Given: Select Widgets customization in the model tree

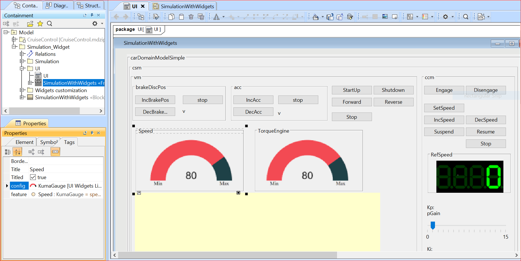Looking at the screenshot, I should click(61, 90).
